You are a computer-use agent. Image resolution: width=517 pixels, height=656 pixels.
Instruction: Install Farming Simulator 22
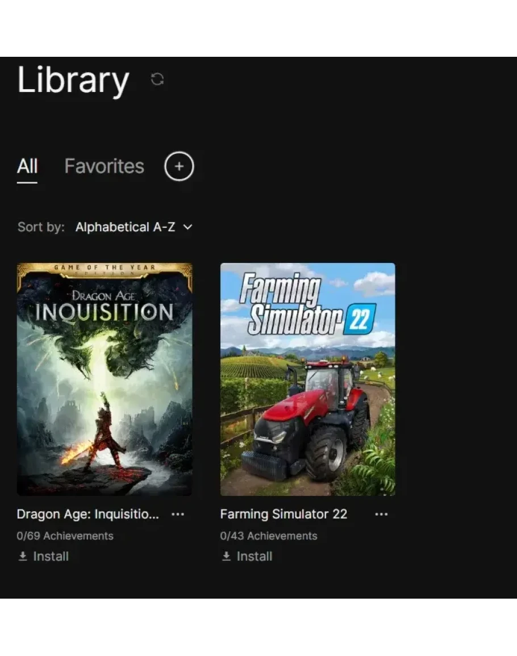(247, 556)
